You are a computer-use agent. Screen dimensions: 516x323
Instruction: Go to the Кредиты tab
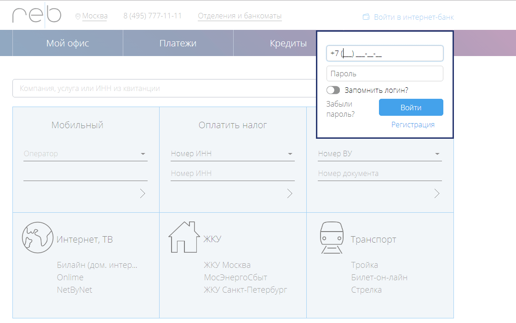tap(288, 43)
